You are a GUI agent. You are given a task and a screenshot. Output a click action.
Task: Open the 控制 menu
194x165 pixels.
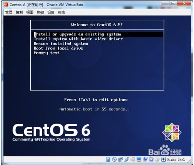19,12
